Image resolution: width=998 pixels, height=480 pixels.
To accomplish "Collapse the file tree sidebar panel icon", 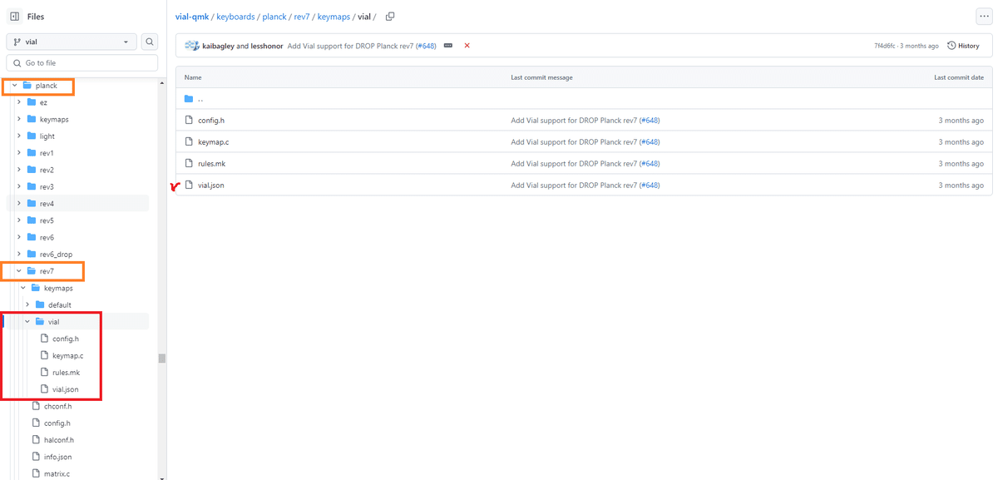I will pyautogui.click(x=14, y=17).
